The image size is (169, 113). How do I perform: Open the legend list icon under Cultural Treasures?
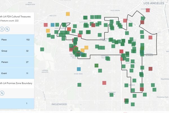[2, 29]
